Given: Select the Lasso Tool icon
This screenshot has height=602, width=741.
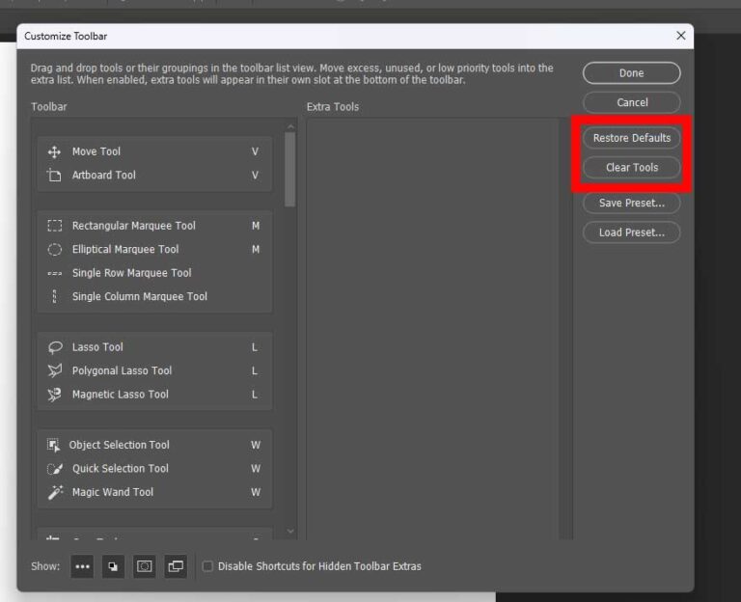Looking at the screenshot, I should 55,347.
